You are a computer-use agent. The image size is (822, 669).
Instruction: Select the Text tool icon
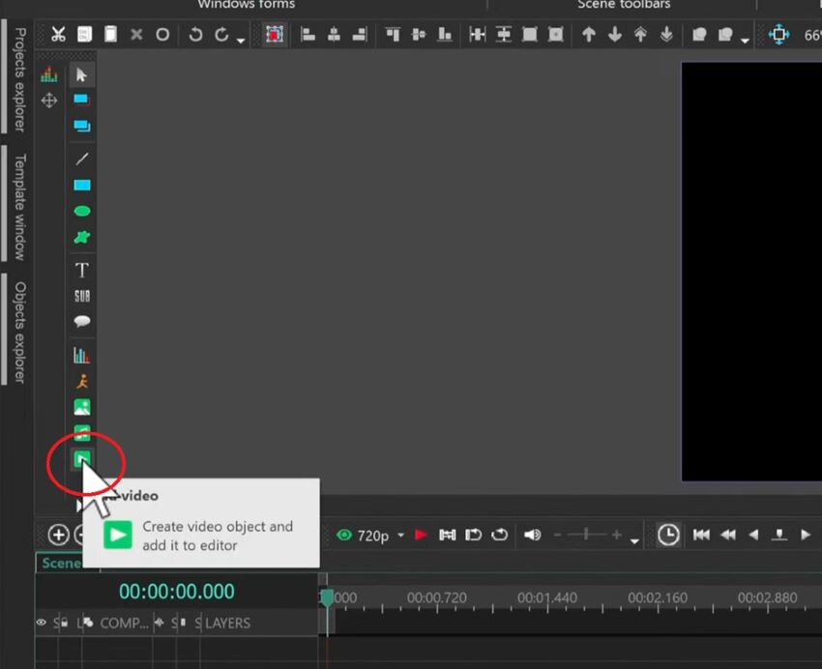click(x=82, y=271)
